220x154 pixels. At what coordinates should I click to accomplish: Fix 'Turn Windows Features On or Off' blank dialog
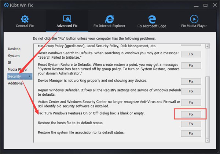coord(191,114)
